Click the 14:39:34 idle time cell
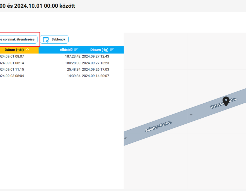This screenshot has width=246, height=191. click(x=74, y=76)
